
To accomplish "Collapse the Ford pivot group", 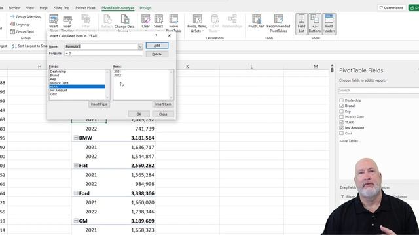I will 76,193.
